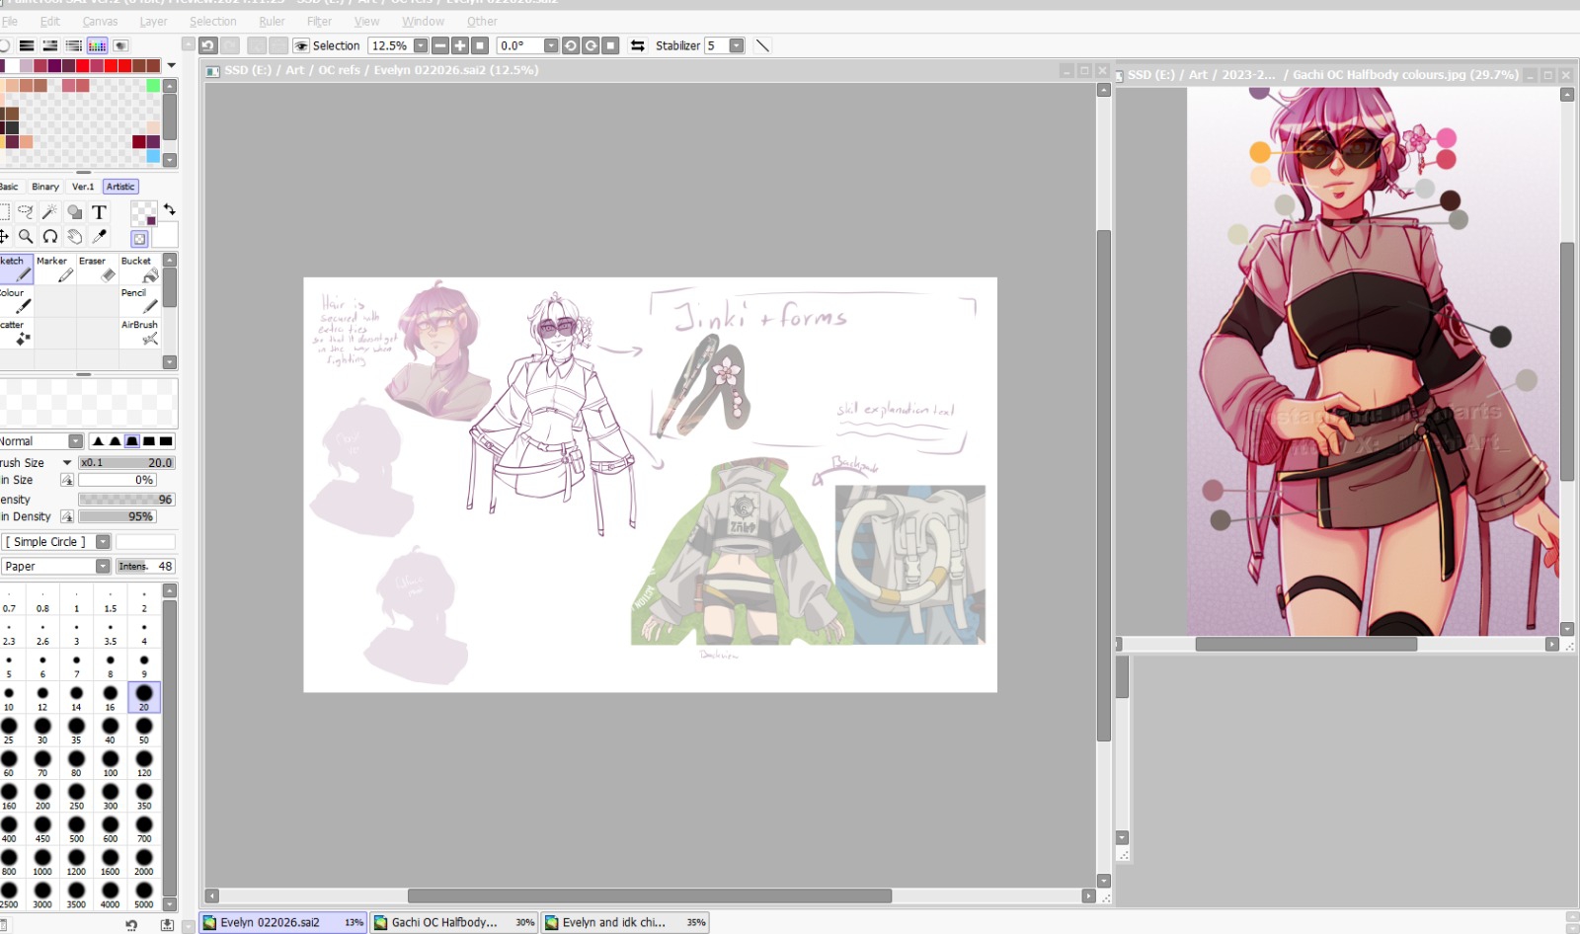The width and height of the screenshot is (1580, 934).
Task: Select the Magic Wand tool
Action: pyautogui.click(x=49, y=212)
